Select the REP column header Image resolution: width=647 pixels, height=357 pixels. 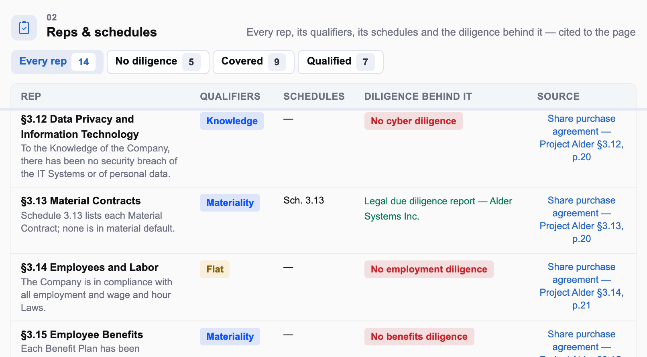31,97
